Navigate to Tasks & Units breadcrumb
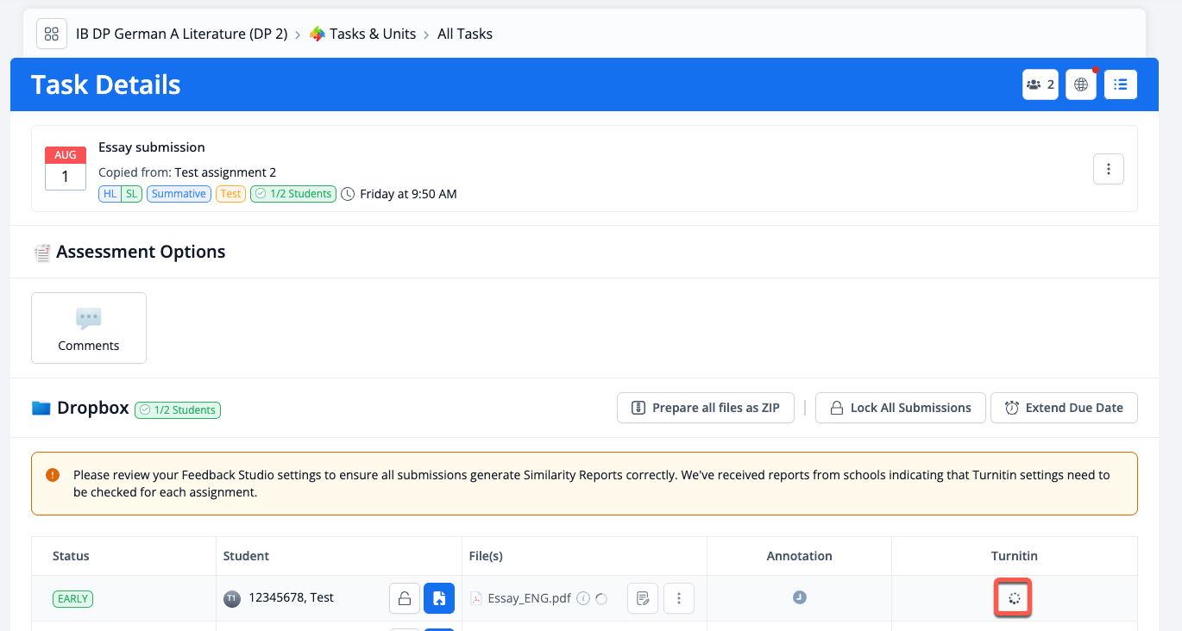Screen dimensions: 1182x631 (x=372, y=34)
